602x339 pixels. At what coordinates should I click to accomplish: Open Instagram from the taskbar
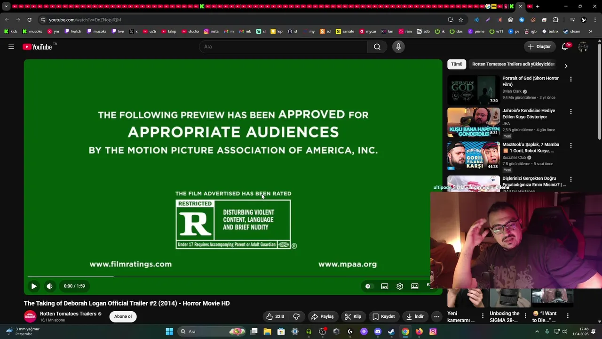point(433,331)
